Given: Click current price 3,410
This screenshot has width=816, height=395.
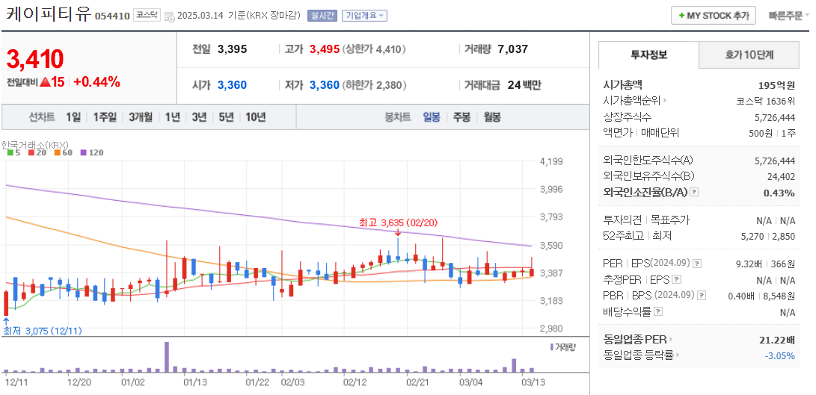Looking at the screenshot, I should point(35,59).
